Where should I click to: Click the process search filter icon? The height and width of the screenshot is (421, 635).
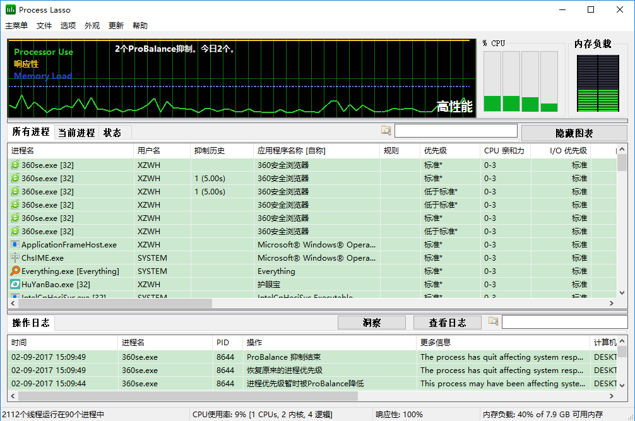(x=386, y=131)
